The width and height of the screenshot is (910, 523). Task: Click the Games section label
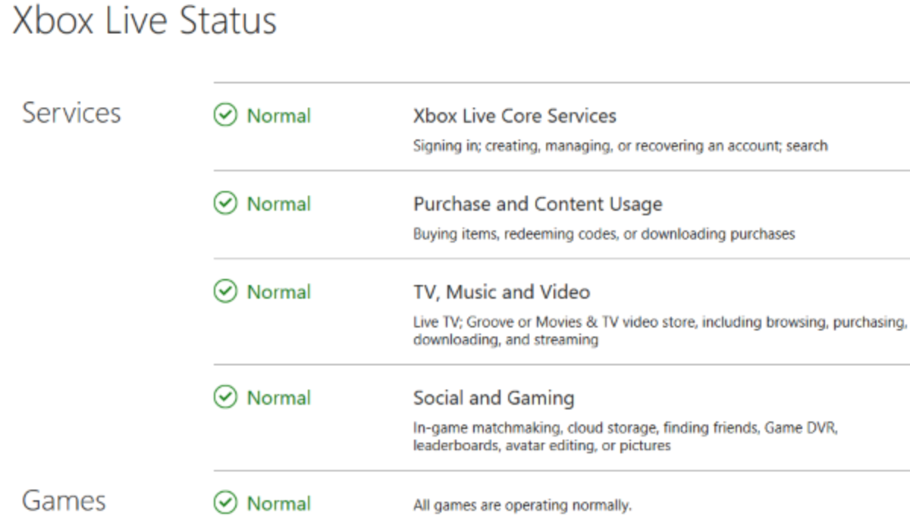click(64, 501)
